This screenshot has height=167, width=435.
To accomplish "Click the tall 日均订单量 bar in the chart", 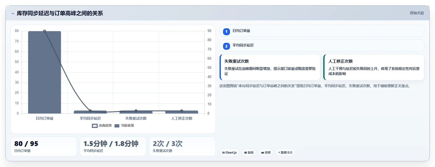I will click(x=44, y=72).
